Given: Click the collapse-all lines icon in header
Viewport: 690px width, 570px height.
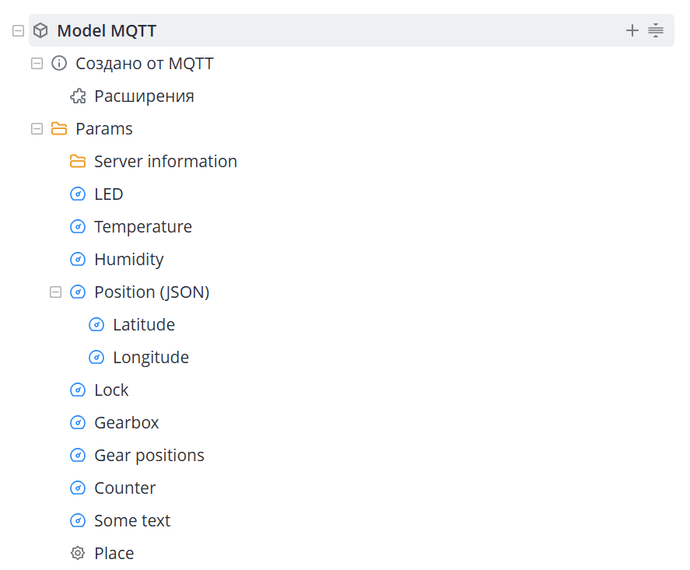Looking at the screenshot, I should (x=655, y=30).
